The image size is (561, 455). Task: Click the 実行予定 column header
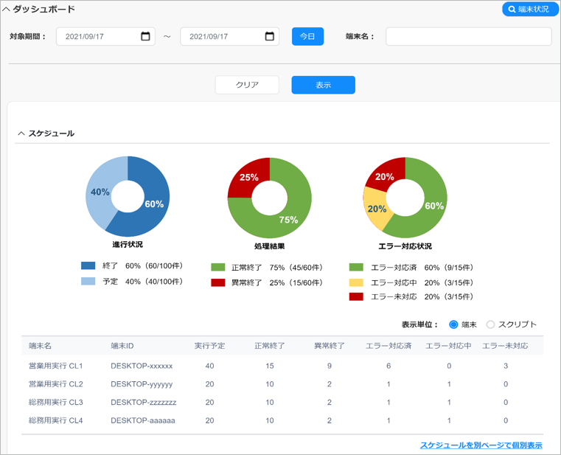click(209, 346)
